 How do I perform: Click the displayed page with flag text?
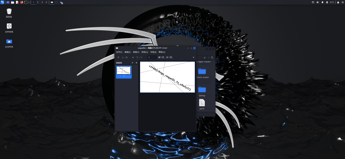point(167,77)
